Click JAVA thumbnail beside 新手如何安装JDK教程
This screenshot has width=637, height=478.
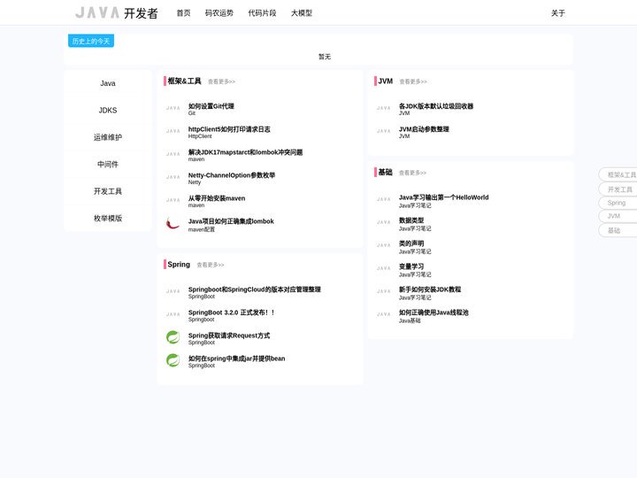pyautogui.click(x=383, y=291)
